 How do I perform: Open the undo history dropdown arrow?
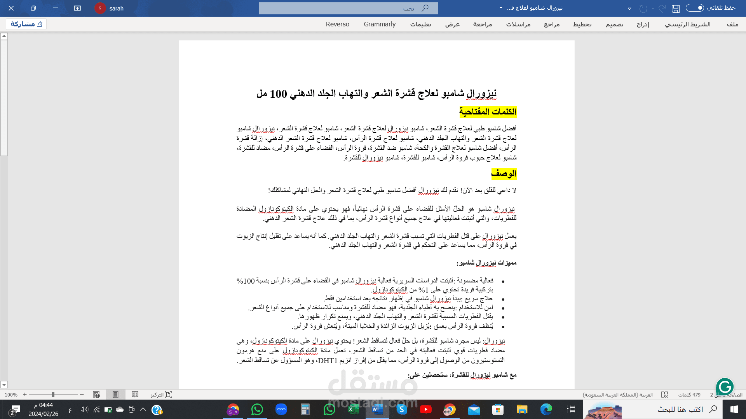653,8
